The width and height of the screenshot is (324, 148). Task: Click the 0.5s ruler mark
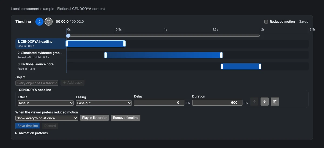click(119, 29)
